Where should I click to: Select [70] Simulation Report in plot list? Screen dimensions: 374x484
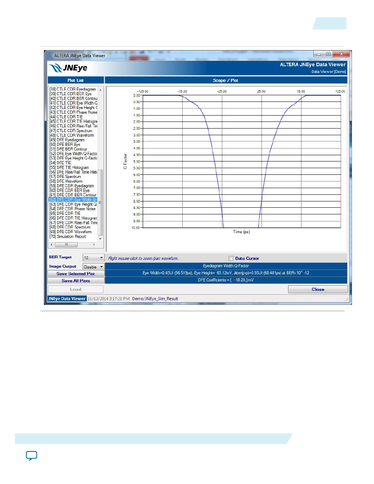pos(71,237)
